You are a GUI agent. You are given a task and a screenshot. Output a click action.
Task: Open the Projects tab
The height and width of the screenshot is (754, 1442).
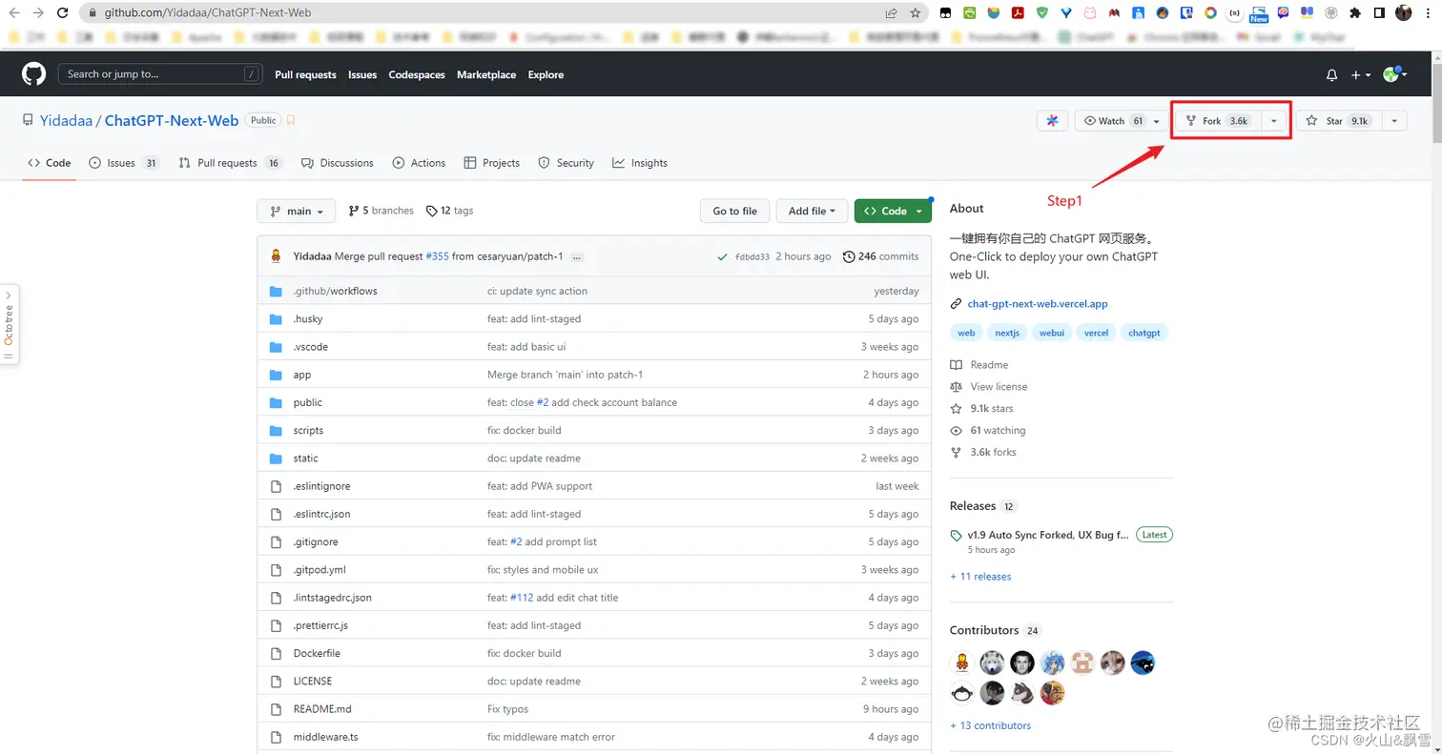491,163
